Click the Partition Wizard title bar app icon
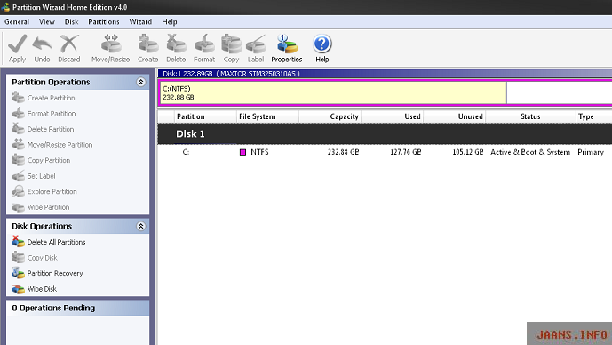 5,7
